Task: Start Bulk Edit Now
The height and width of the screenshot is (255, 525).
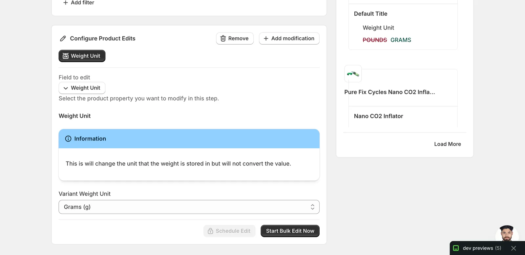Action: pyautogui.click(x=290, y=231)
